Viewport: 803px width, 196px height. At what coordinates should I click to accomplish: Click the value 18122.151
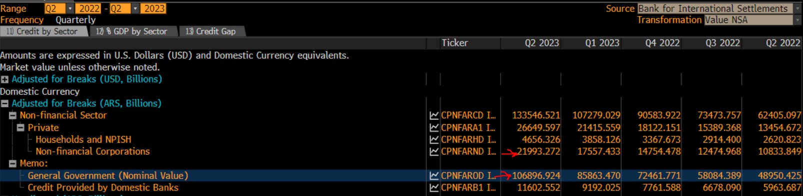[659, 128]
